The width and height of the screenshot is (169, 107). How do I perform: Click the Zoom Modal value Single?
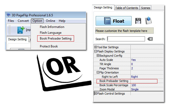(x=135, y=89)
